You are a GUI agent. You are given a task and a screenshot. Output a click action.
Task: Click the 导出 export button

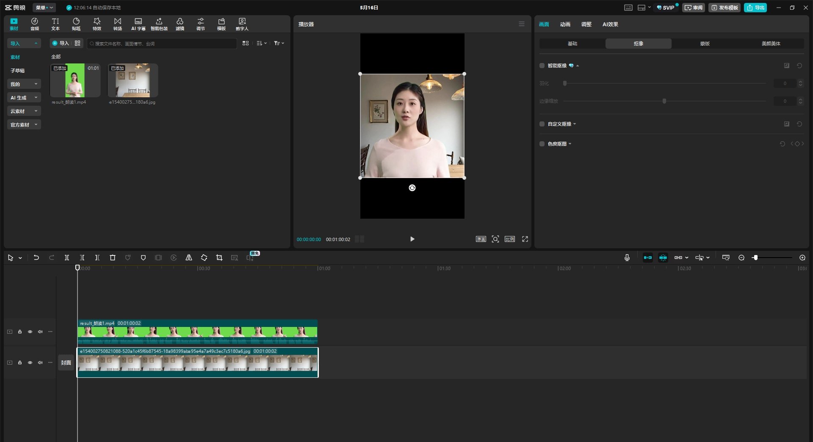coord(755,7)
